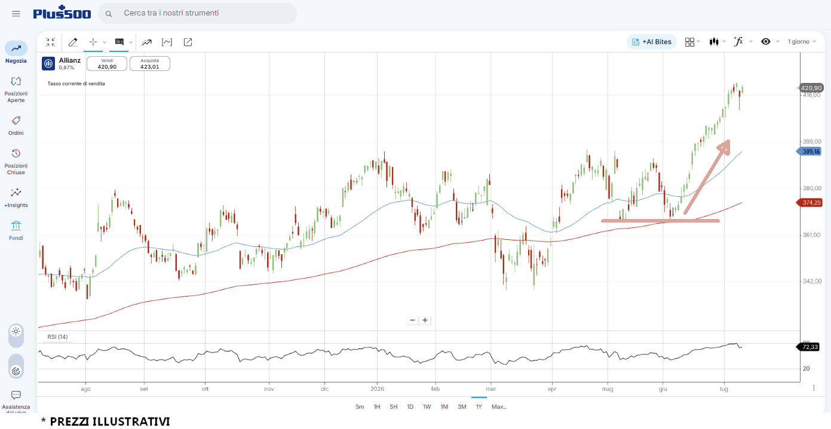Expand the chart layout dropdown arrow
831x429 pixels.
700,42
